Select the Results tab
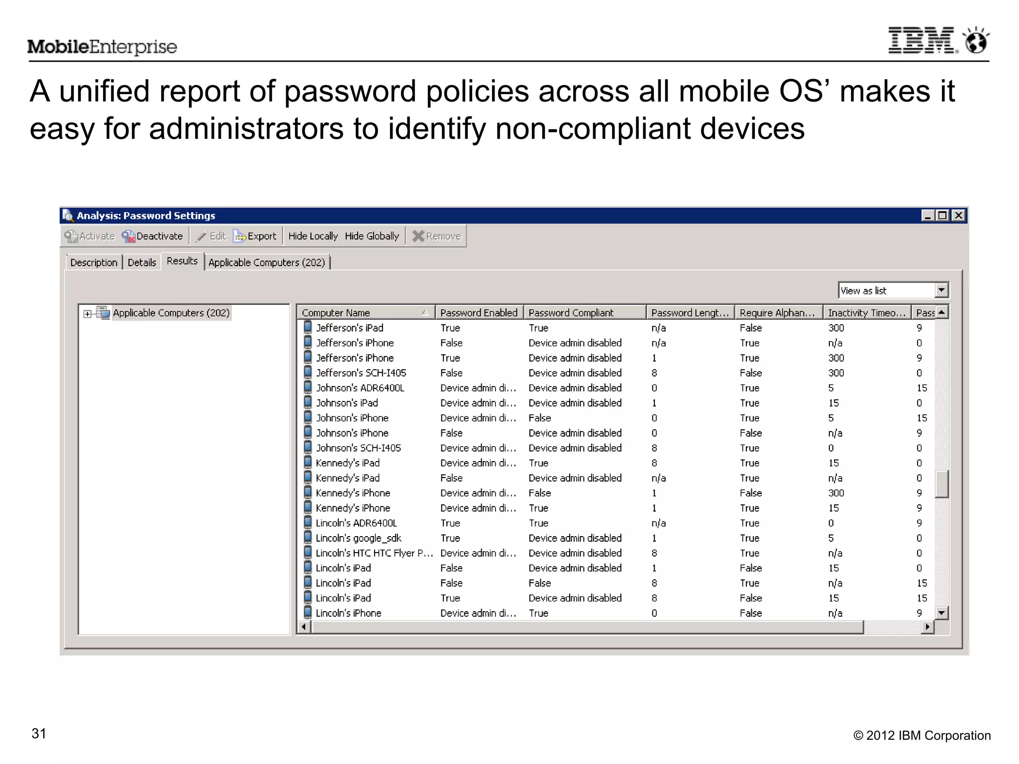1019x764 pixels. [182, 261]
